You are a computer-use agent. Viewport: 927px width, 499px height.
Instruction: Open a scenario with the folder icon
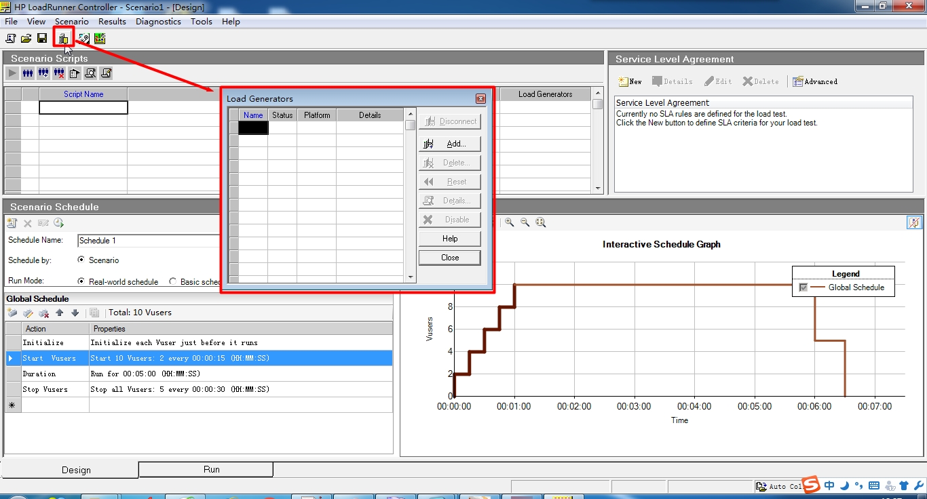point(26,39)
